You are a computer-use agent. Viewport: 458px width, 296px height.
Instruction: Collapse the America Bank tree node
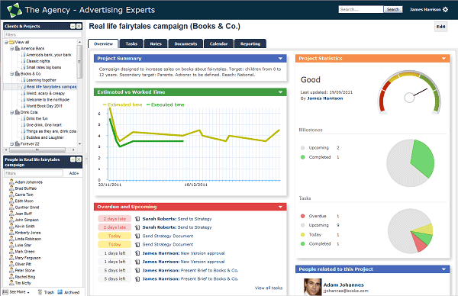pyautogui.click(x=12, y=49)
